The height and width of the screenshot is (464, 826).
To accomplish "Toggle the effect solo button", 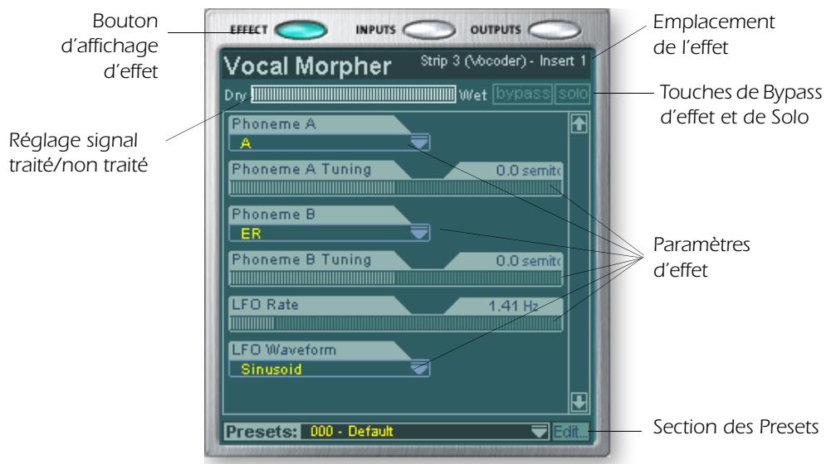I will [571, 94].
